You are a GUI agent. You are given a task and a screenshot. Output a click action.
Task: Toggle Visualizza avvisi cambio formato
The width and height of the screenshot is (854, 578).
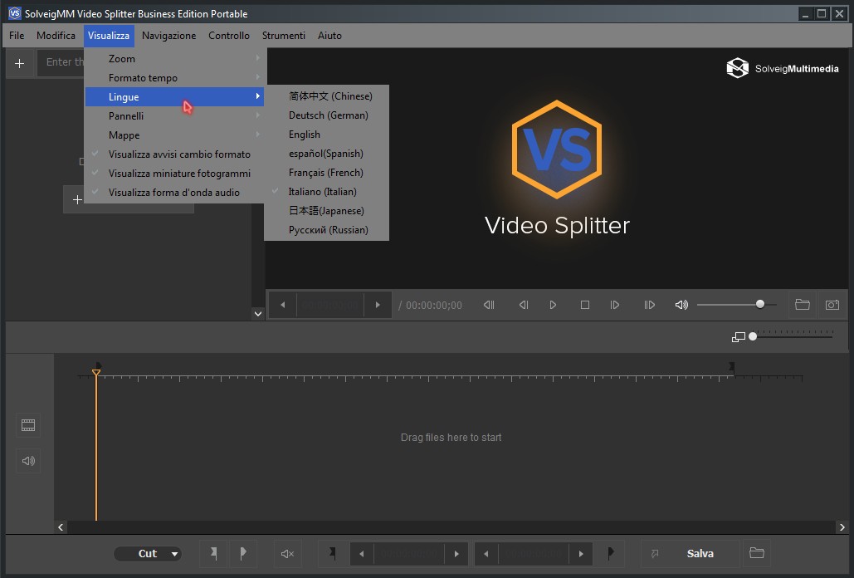pyautogui.click(x=174, y=154)
